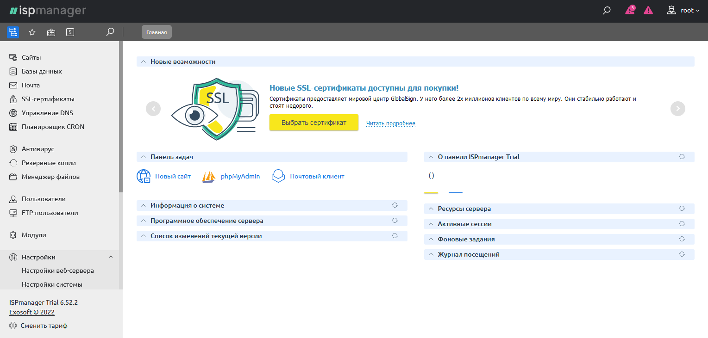Refresh the Журнал посещений block
The image size is (708, 338).
[682, 254]
